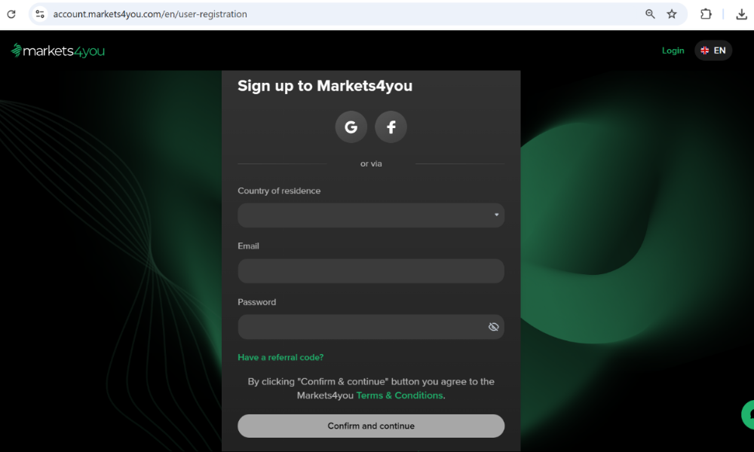Sign up with the Facebook icon
754x452 pixels.
point(391,127)
